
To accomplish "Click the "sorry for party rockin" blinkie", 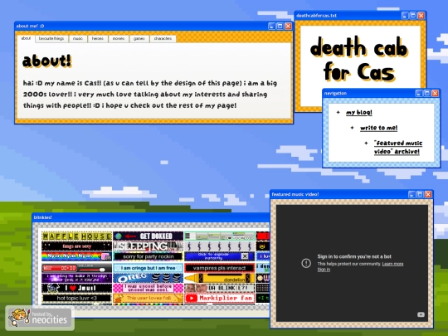I will coord(148,256).
